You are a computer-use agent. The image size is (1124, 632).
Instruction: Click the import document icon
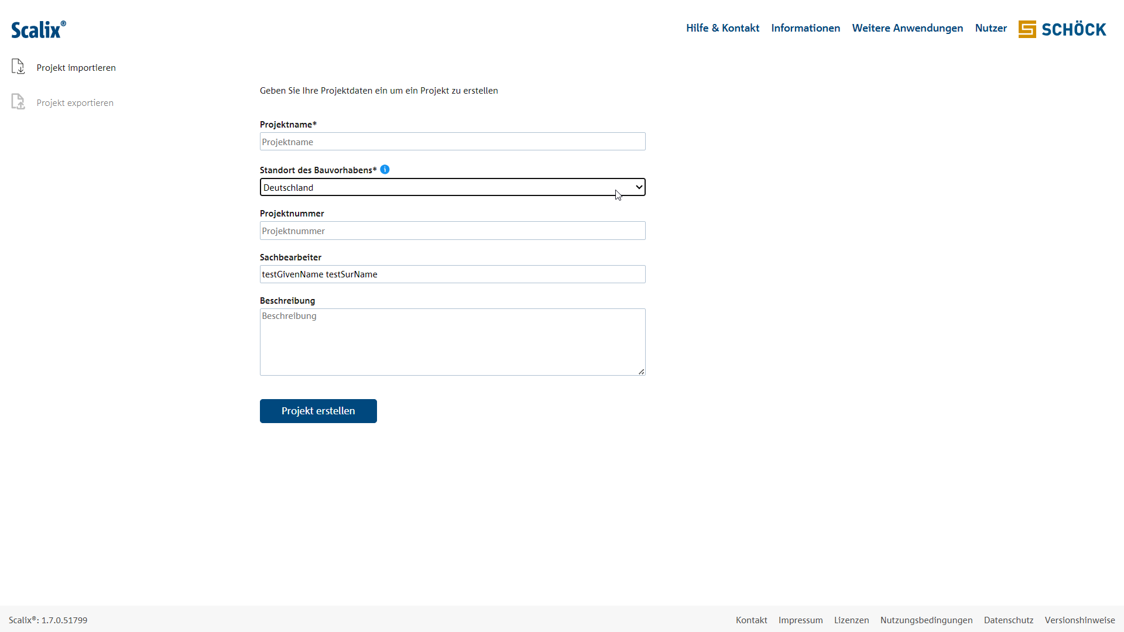click(18, 67)
